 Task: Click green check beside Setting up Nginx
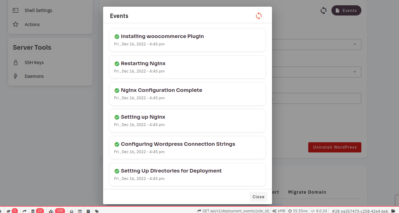pyautogui.click(x=117, y=117)
